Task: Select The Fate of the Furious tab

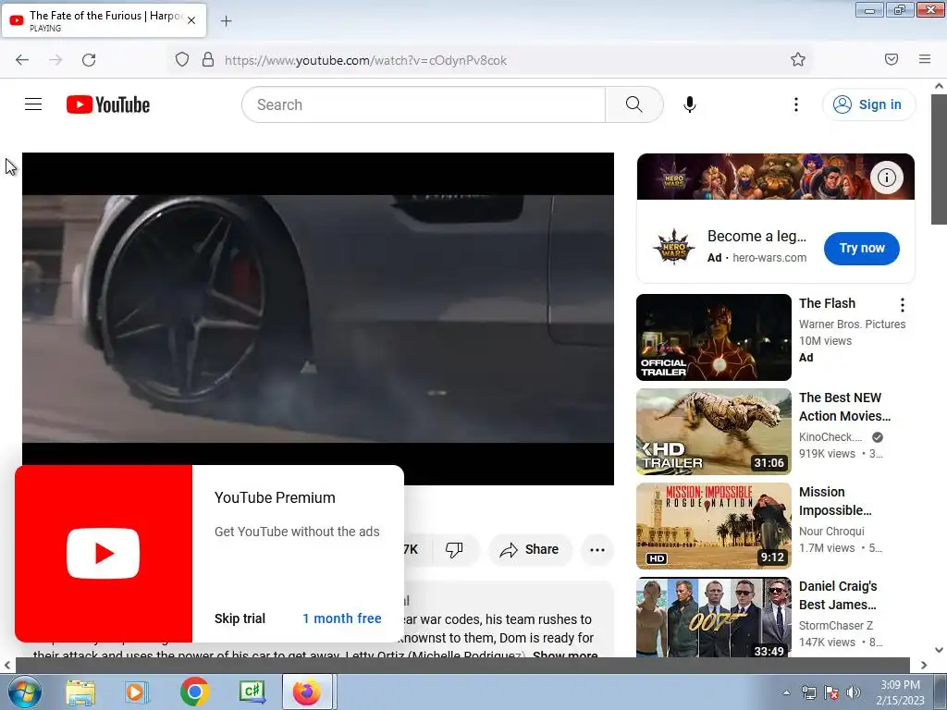Action: point(104,20)
